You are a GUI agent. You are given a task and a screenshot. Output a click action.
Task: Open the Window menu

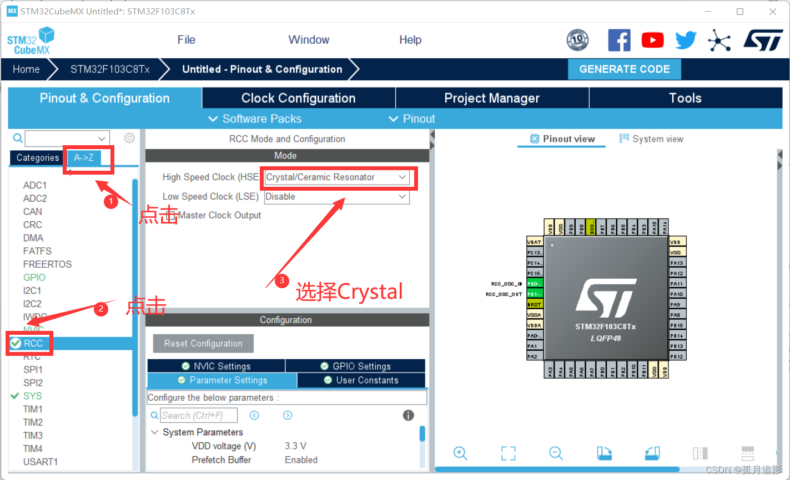coord(309,40)
